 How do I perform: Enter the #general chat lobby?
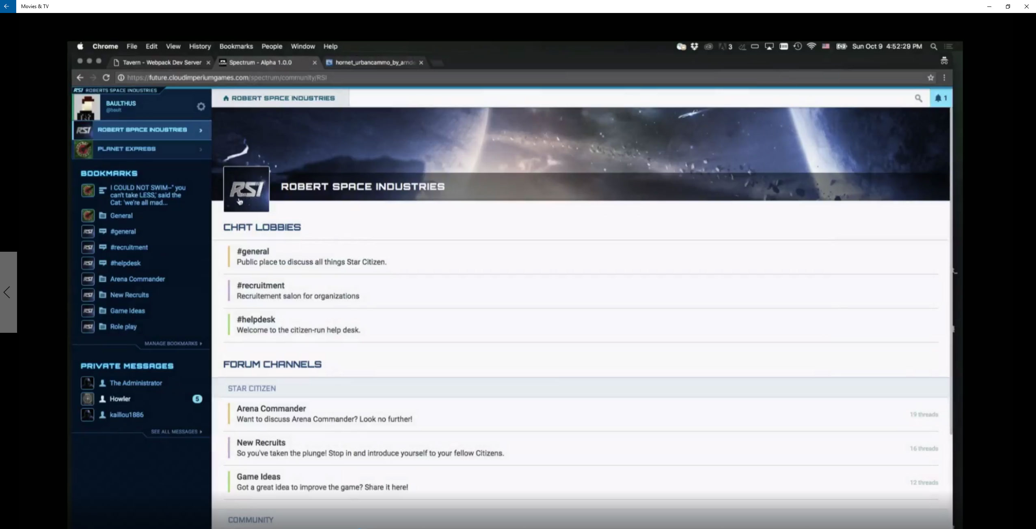[x=581, y=257]
